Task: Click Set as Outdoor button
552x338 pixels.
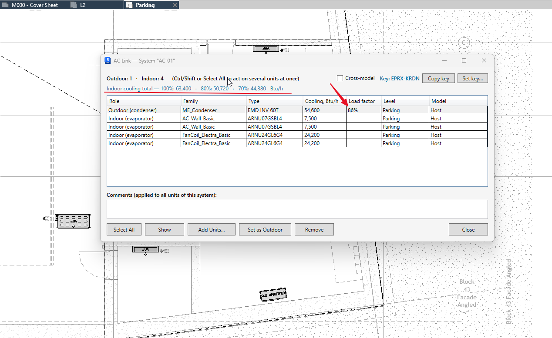Action: click(265, 229)
